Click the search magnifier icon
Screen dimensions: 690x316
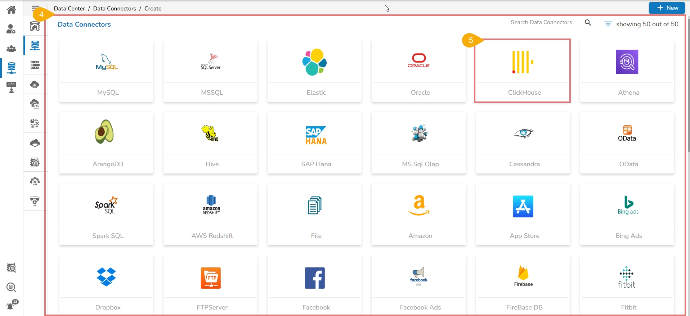[x=588, y=23]
